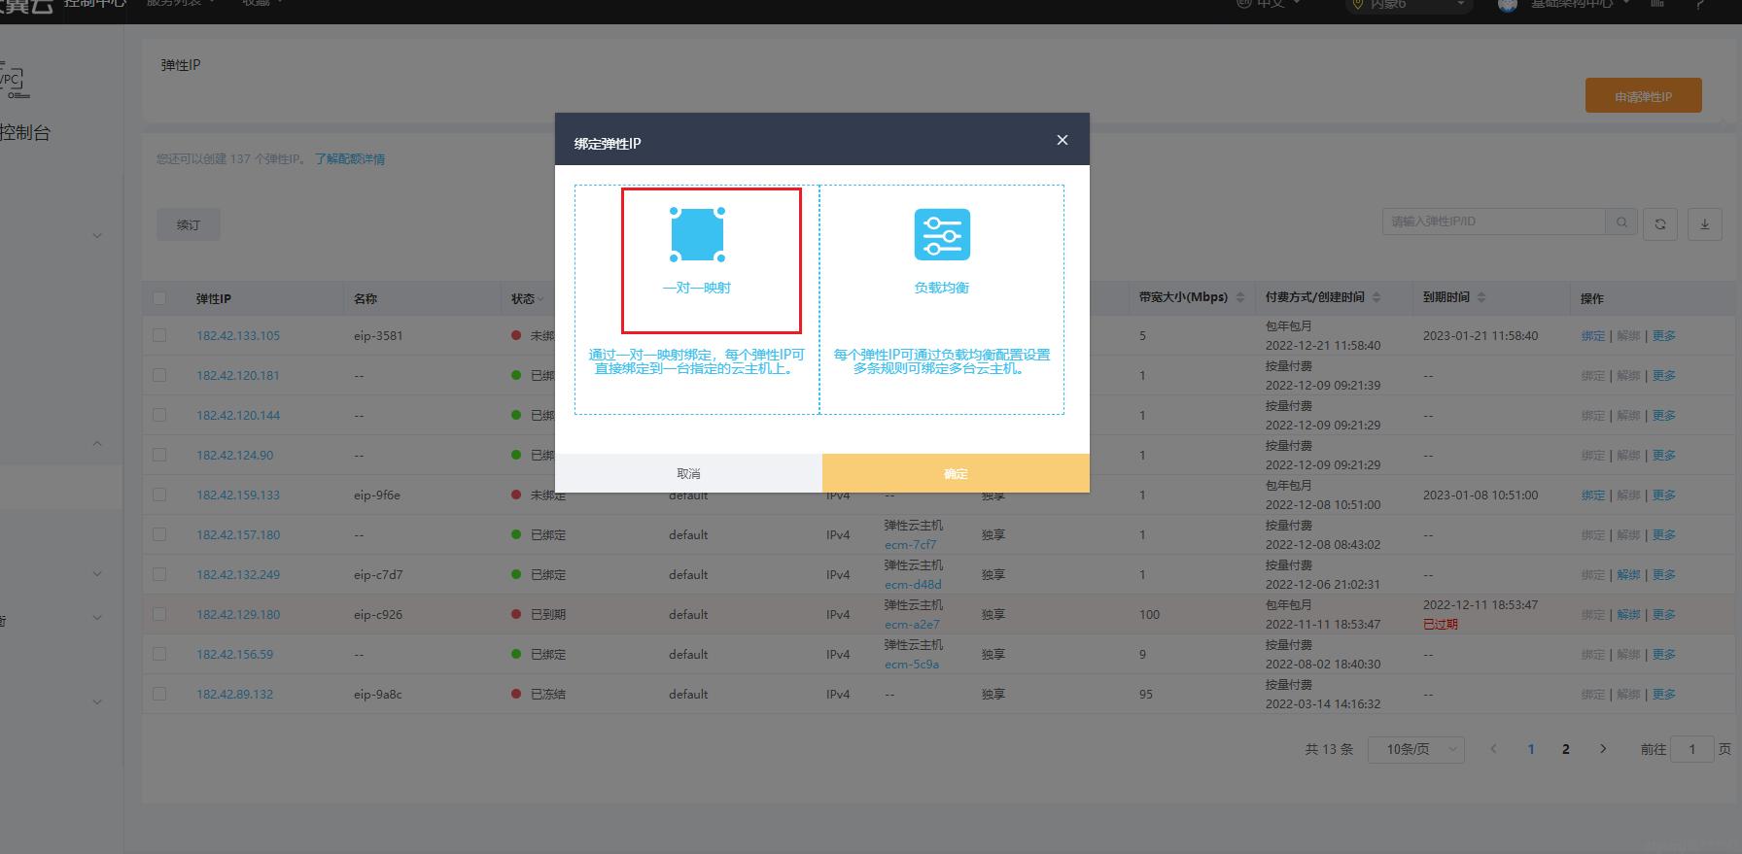Check the row for 182.42.129.180

tap(159, 614)
